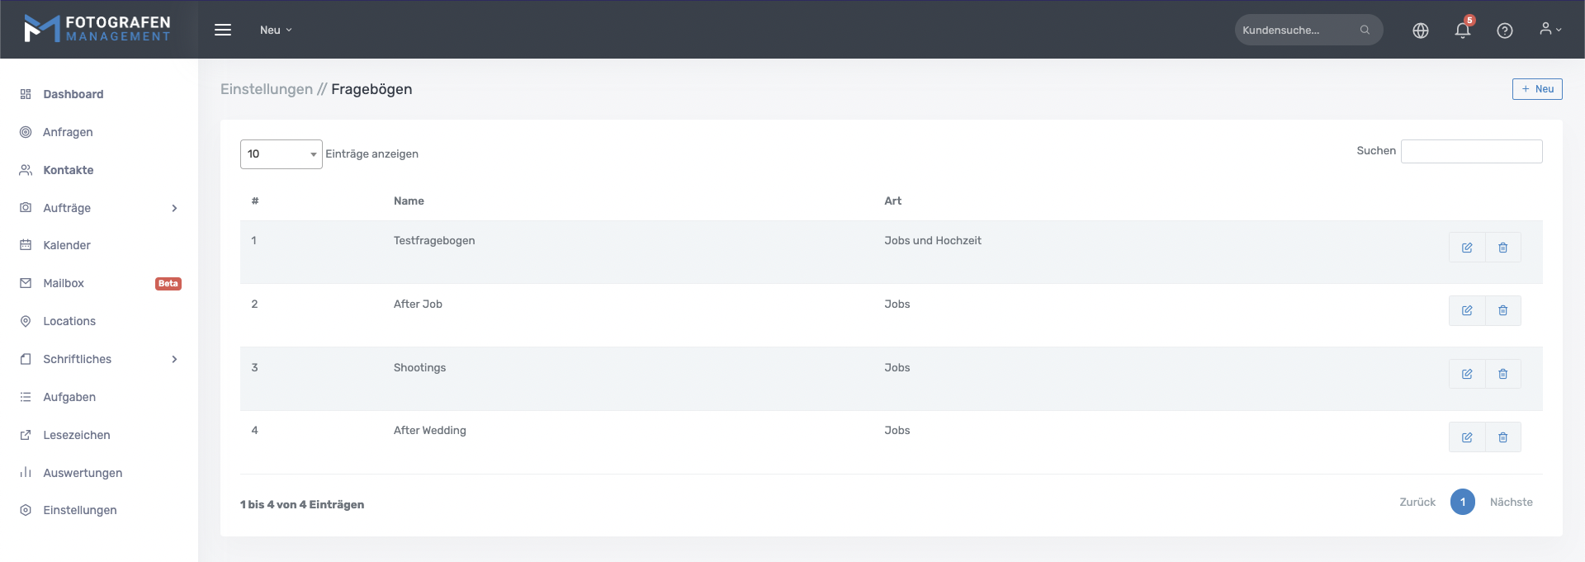Sort table by Name column header
Viewport: 1585px width, 562px height.
coord(409,201)
